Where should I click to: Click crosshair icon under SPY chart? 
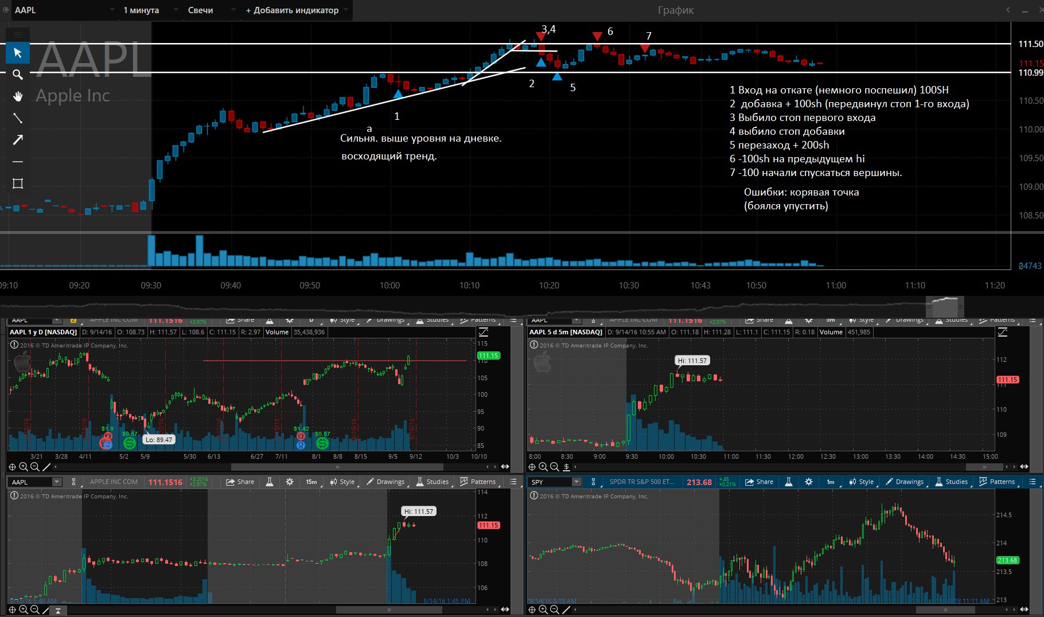click(532, 610)
